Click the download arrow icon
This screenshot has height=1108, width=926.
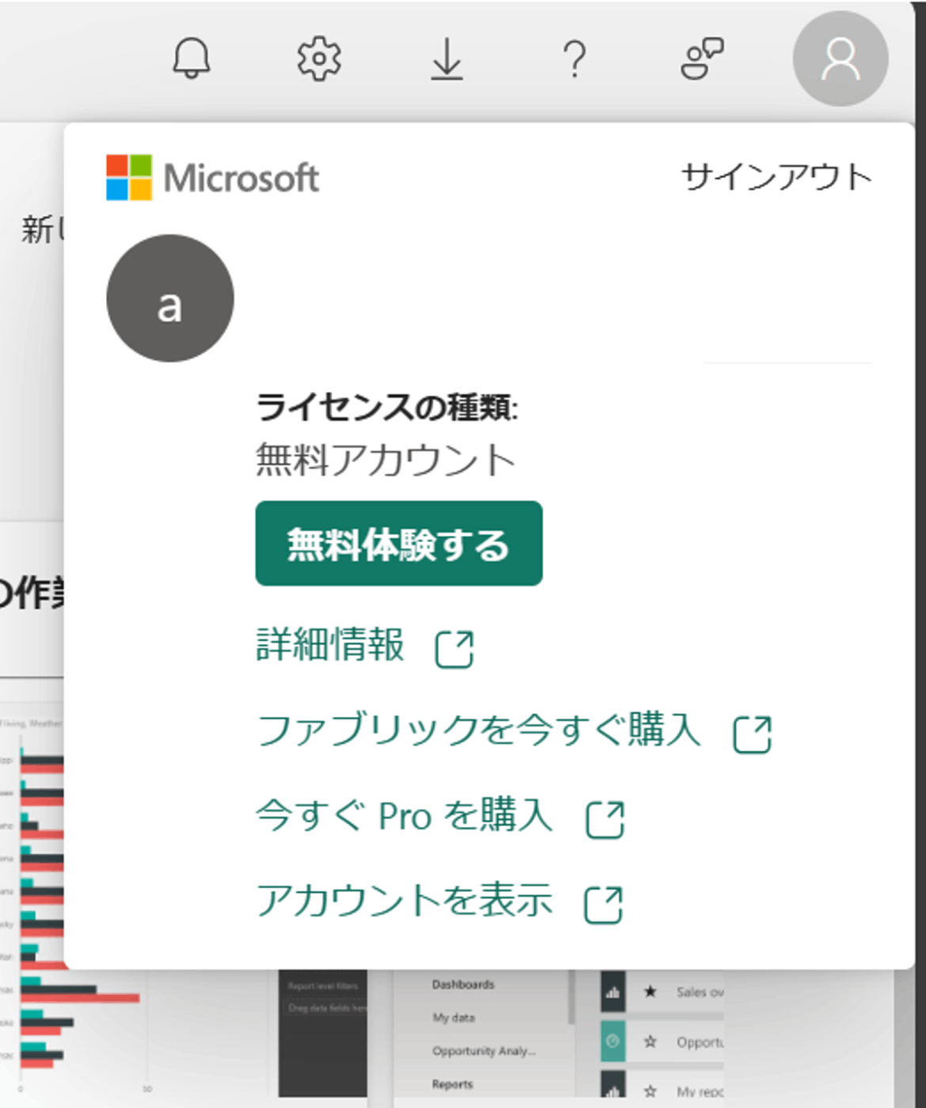[447, 59]
